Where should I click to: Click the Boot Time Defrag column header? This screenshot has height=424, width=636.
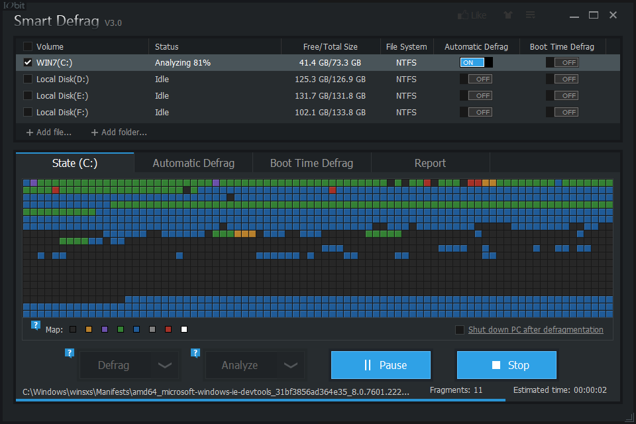562,46
